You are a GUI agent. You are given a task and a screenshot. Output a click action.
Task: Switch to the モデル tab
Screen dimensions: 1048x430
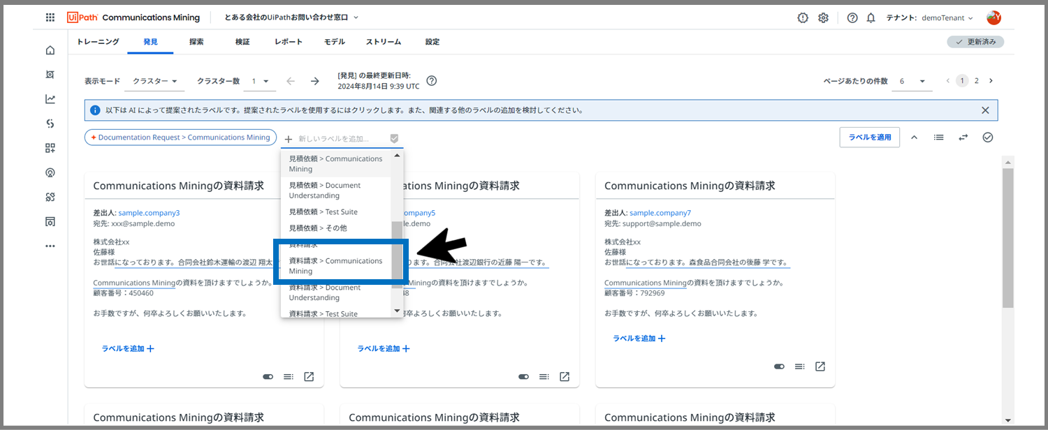pos(335,42)
